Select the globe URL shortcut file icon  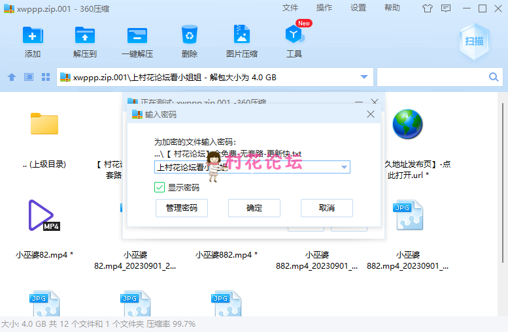(x=407, y=124)
